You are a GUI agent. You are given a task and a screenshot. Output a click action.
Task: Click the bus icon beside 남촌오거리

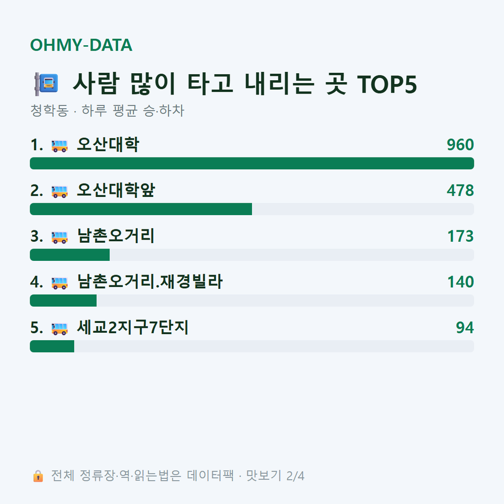pyautogui.click(x=60, y=237)
